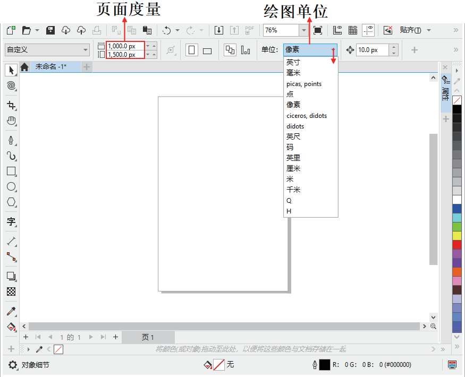Expand the undo history dropdown arrow
Viewport: 465px width, 377px height.
[177, 30]
